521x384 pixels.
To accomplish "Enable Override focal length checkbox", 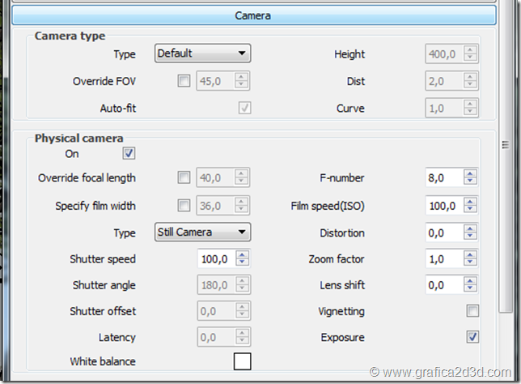I will pyautogui.click(x=184, y=177).
